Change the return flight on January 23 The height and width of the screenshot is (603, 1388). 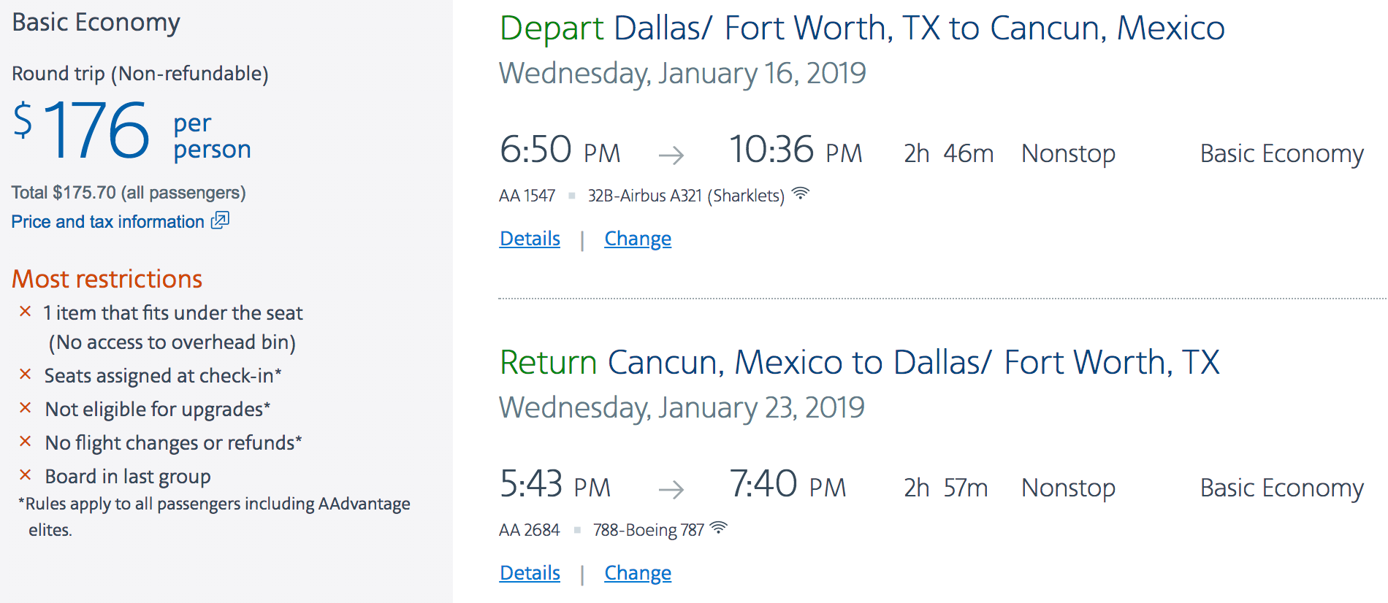click(x=637, y=573)
